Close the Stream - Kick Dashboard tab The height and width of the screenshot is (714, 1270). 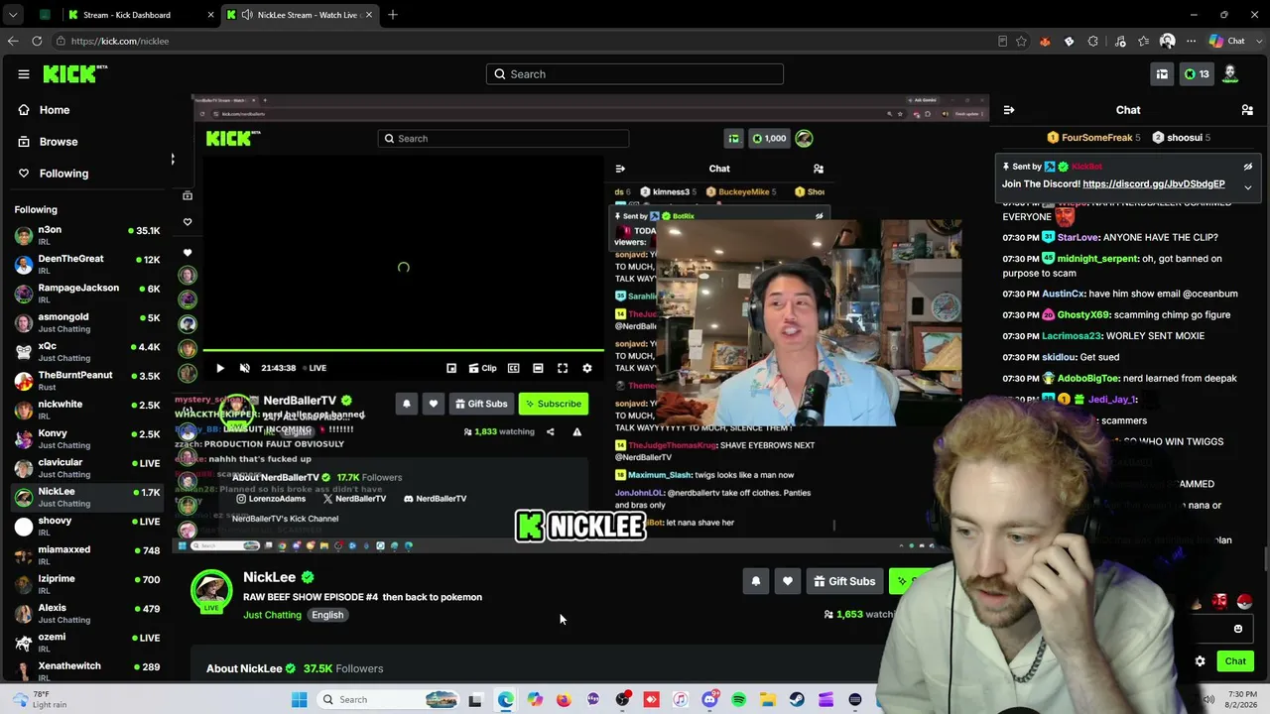coord(210,15)
